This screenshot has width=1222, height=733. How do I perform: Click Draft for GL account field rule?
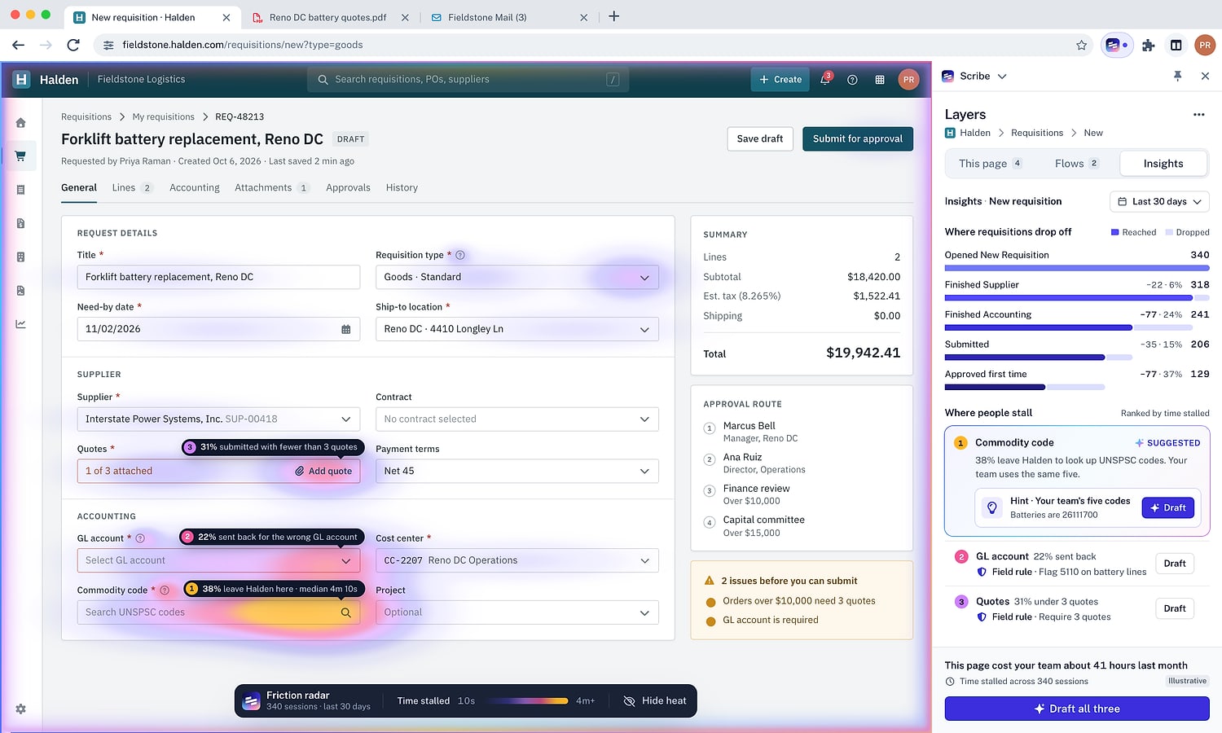click(x=1175, y=564)
